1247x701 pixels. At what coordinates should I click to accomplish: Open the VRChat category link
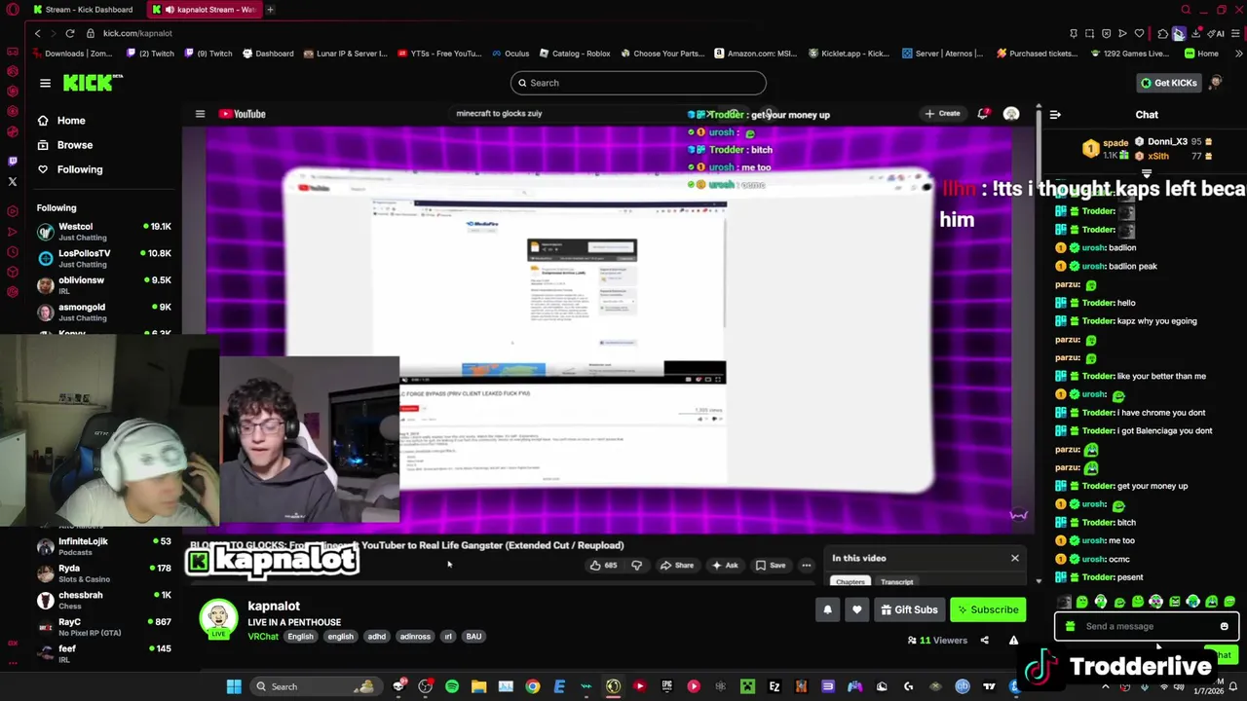(x=263, y=637)
